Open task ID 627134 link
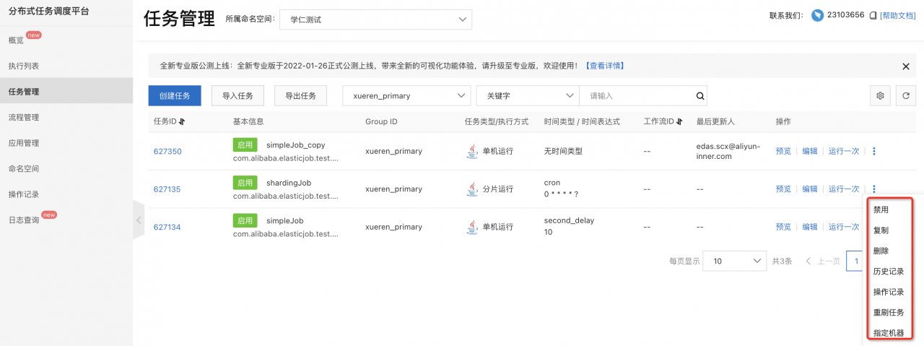Image resolution: width=924 pixels, height=346 pixels. [167, 227]
